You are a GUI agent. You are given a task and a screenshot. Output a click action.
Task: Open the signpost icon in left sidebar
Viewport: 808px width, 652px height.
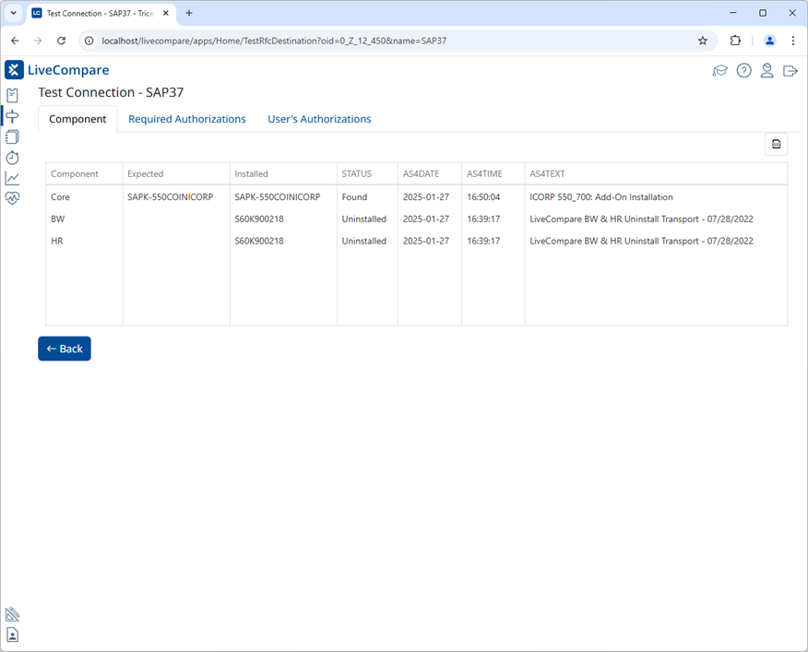(x=12, y=116)
